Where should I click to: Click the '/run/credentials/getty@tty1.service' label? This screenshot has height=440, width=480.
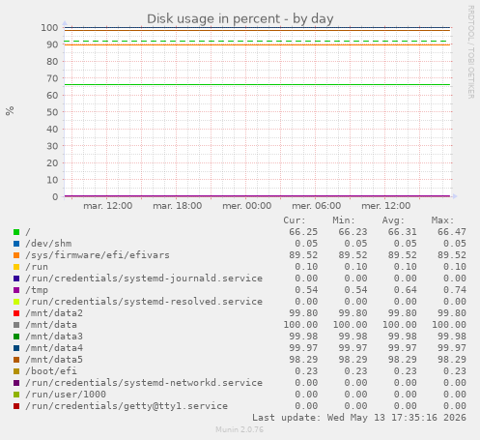click(x=127, y=406)
